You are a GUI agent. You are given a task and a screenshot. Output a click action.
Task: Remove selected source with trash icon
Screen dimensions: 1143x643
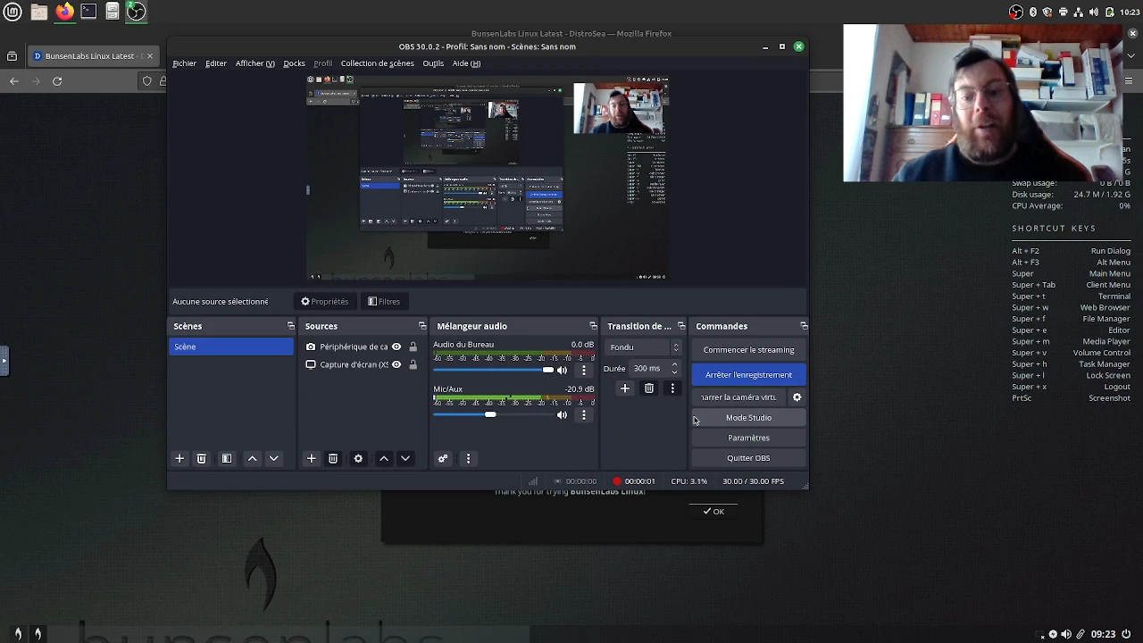tap(333, 458)
